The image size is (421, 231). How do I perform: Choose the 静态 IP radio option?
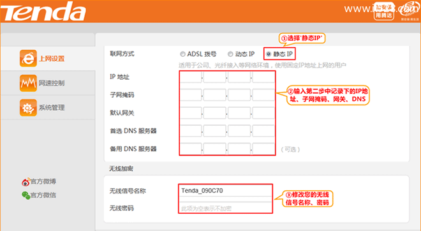tap(268, 54)
